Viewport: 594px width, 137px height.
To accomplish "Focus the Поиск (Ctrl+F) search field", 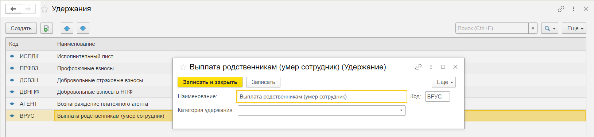I will 492,28.
